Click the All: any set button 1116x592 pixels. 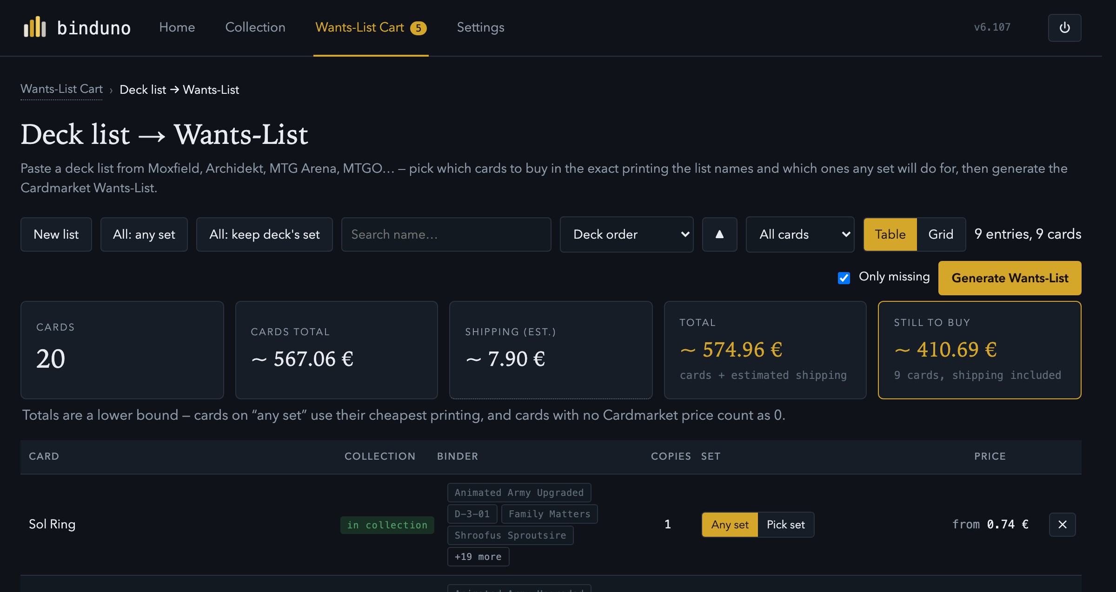coord(144,234)
